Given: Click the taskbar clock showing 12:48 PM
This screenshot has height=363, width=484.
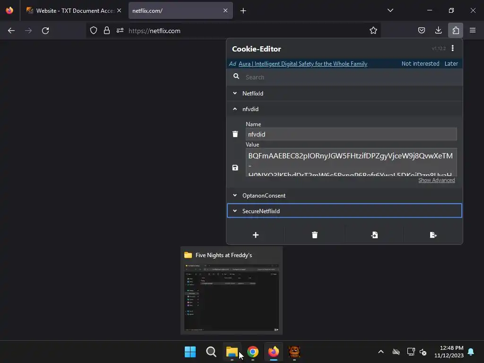Looking at the screenshot, I should (449, 352).
